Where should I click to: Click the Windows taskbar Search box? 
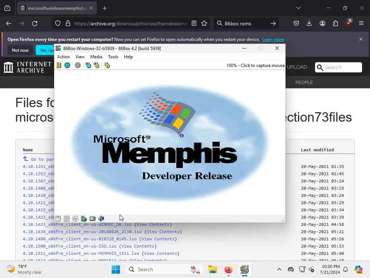coord(164,269)
